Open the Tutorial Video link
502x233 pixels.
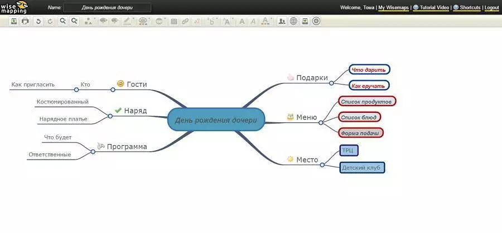433,8
